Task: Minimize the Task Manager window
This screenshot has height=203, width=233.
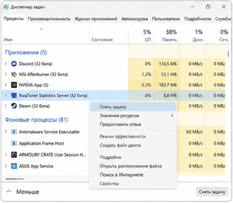Action: coord(193,7)
